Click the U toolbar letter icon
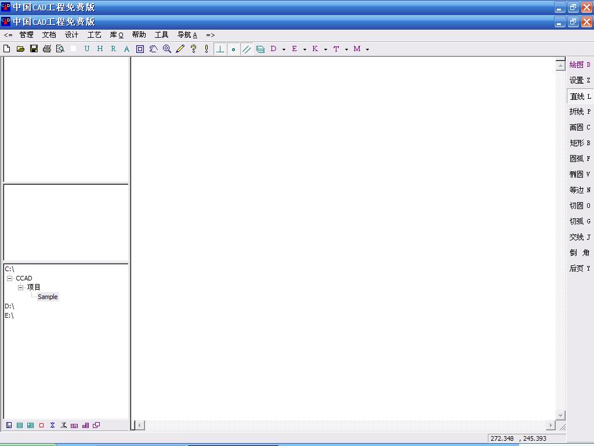Image resolution: width=594 pixels, height=446 pixels. [x=87, y=49]
